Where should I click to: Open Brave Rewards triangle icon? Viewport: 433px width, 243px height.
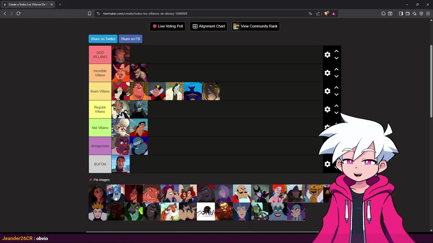tap(334, 13)
